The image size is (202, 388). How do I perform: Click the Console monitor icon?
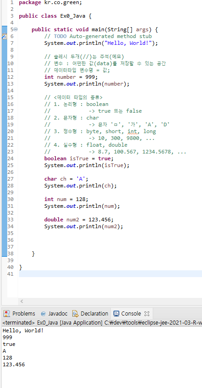[x=116, y=313]
